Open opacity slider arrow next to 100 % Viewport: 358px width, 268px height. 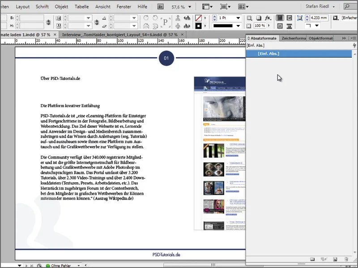point(269,25)
